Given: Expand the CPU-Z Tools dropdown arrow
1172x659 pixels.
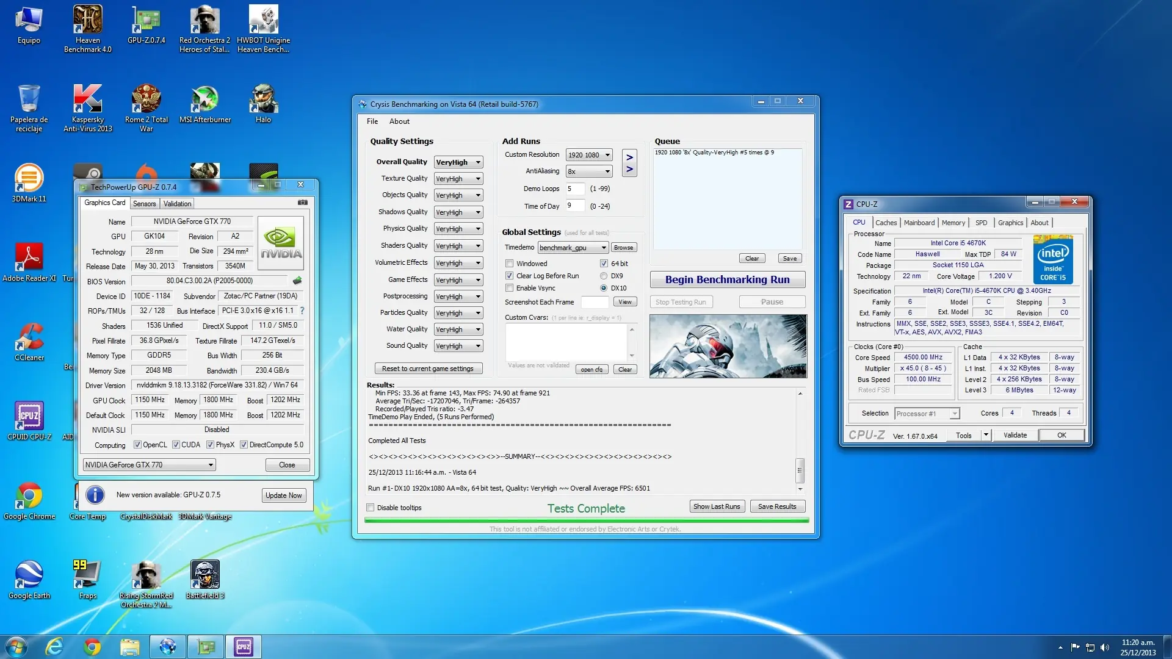Looking at the screenshot, I should point(986,435).
